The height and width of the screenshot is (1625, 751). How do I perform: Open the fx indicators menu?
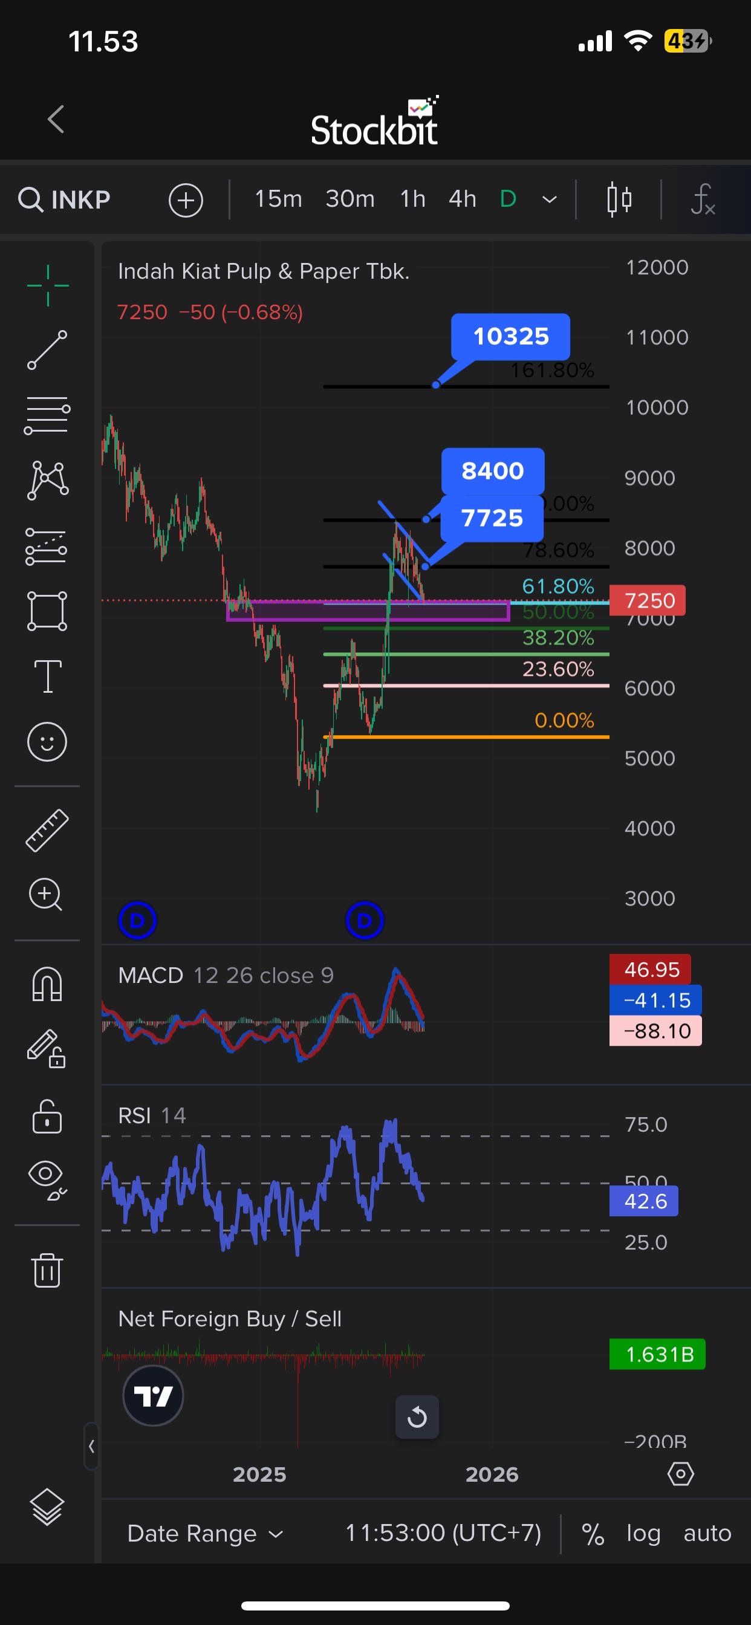point(703,200)
